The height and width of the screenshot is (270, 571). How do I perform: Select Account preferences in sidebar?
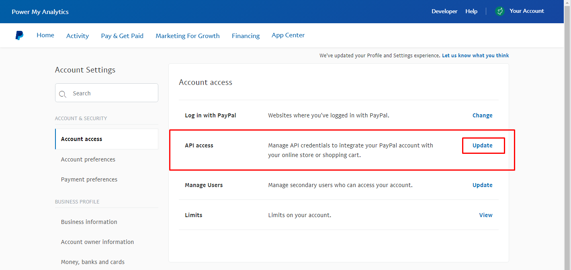tap(88, 159)
